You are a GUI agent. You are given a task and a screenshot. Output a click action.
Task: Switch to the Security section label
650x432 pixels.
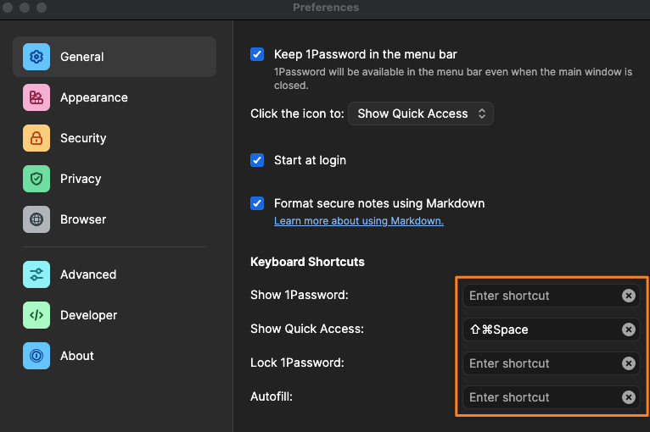(x=83, y=138)
